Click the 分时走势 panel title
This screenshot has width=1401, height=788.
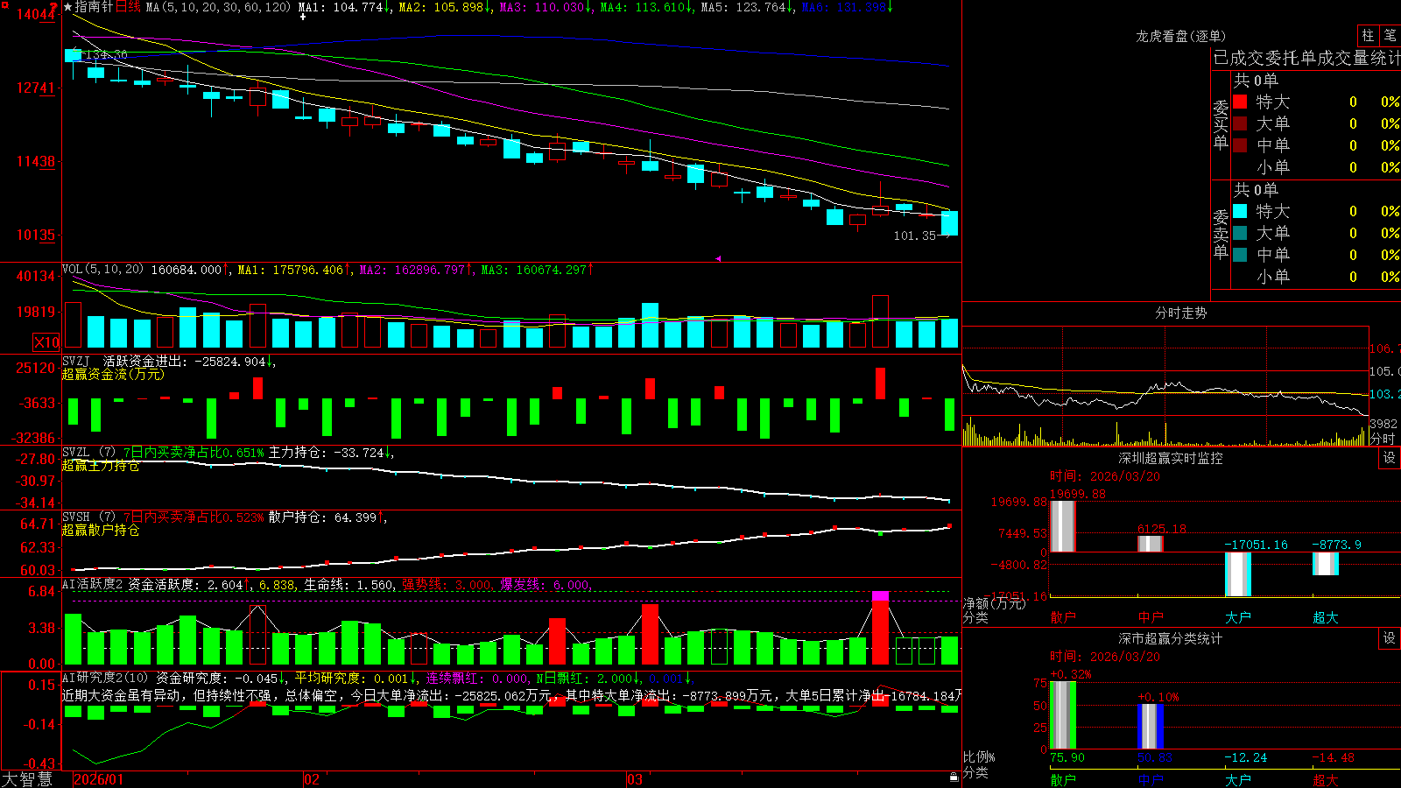coord(1180,313)
